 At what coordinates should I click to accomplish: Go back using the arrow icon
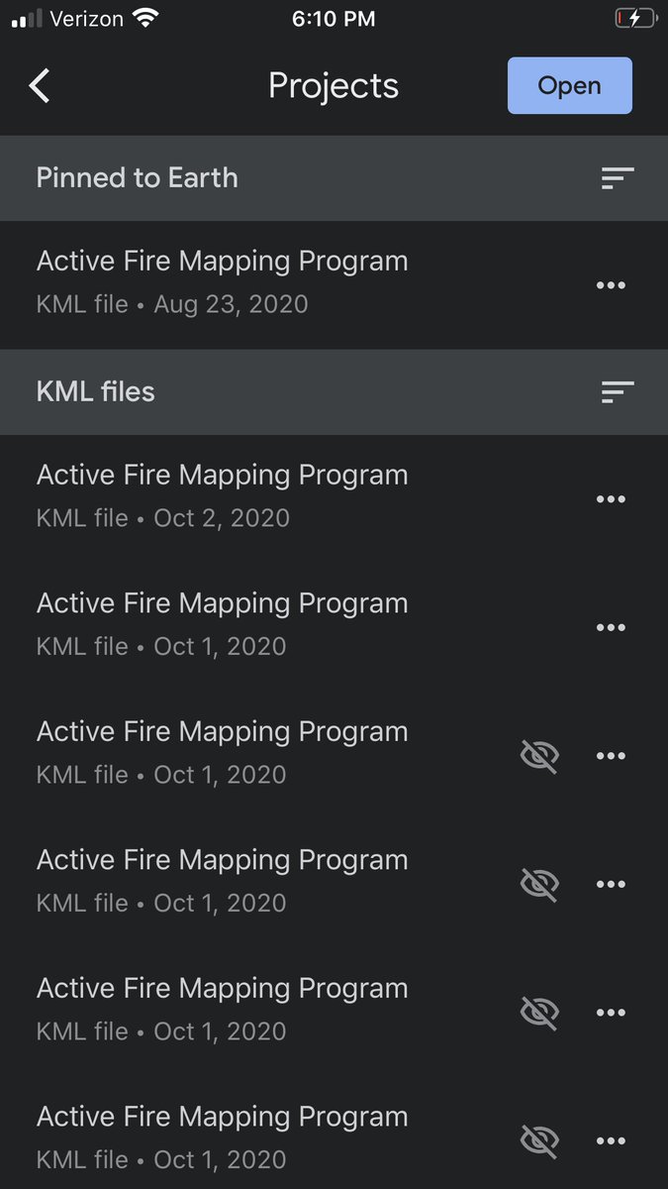pos(39,86)
